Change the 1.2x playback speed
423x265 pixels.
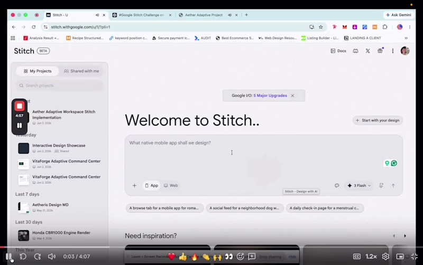pyautogui.click(x=371, y=257)
